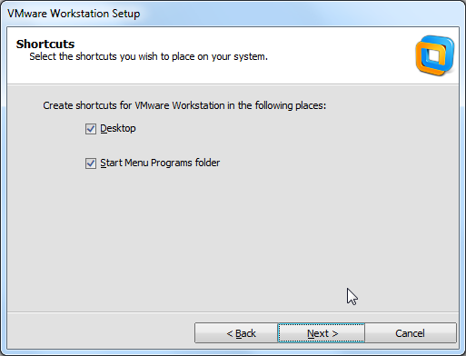
Task: Click the "Select the shortcuts you wish" subtitle
Action: [x=148, y=56]
